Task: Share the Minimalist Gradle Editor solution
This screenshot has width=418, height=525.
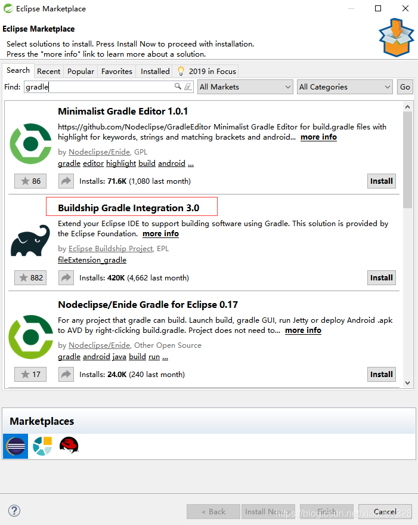Action: [66, 181]
